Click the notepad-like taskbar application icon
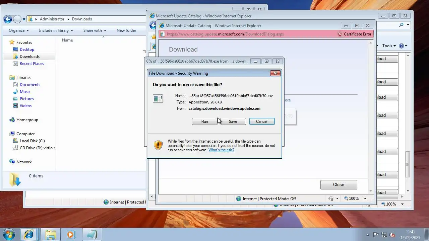Viewport: 429px width, 241px height. [91, 234]
